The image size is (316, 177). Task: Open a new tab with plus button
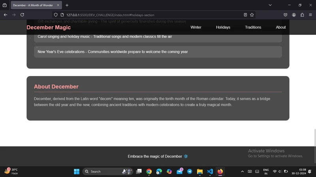click(67, 6)
